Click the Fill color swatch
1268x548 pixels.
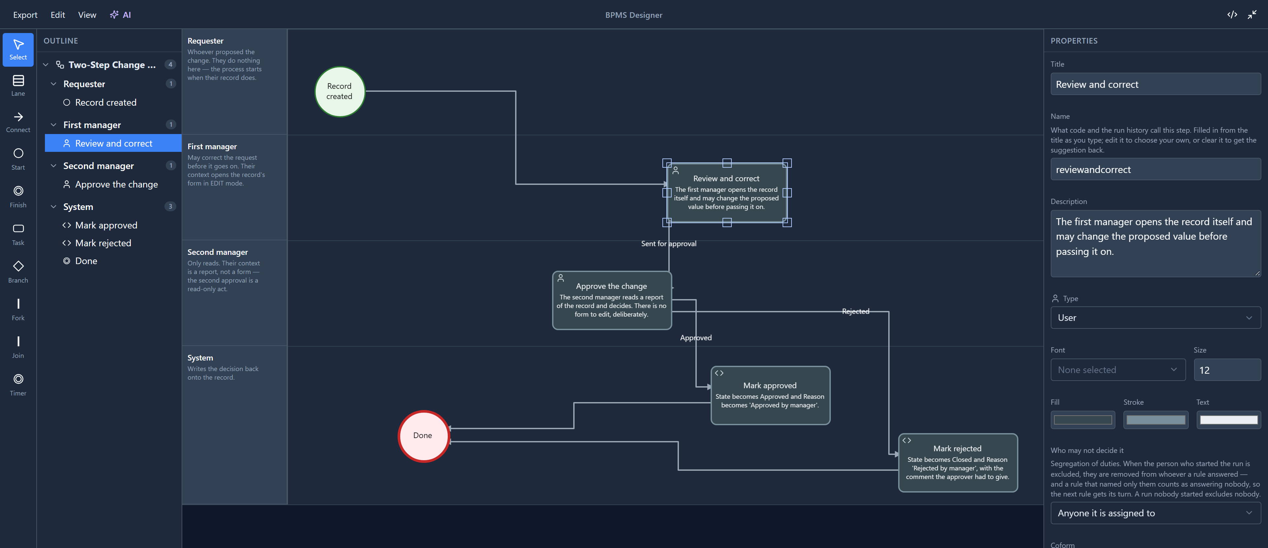click(x=1082, y=420)
